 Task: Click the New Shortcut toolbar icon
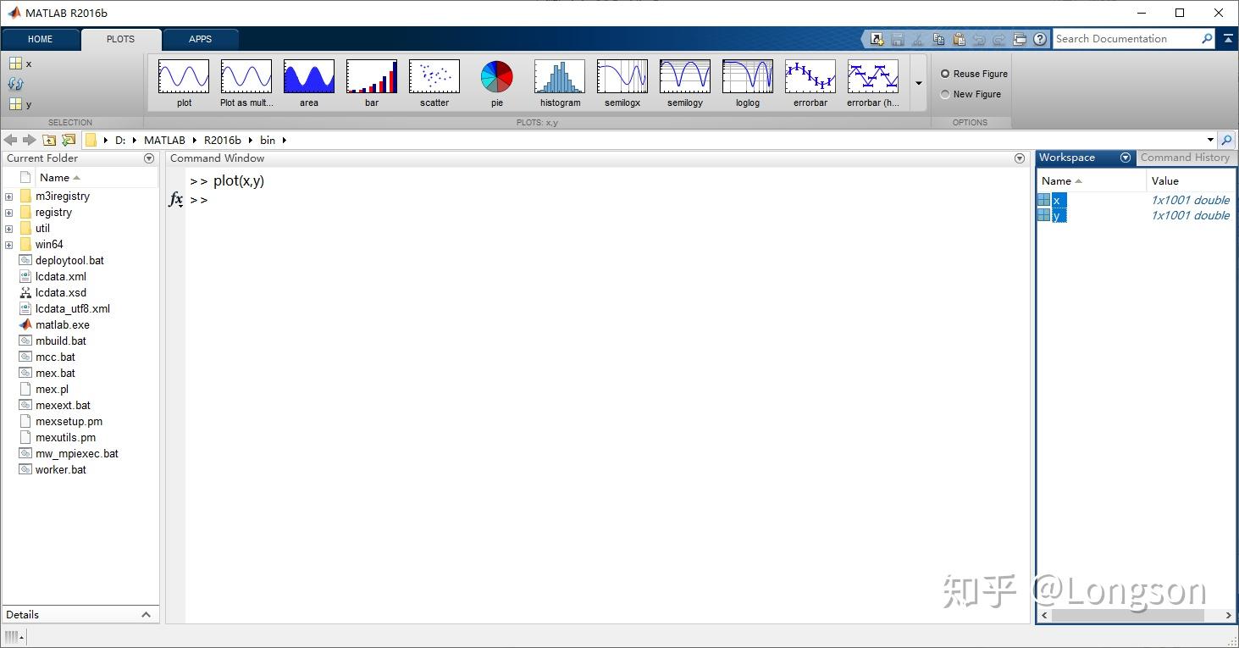click(x=877, y=39)
